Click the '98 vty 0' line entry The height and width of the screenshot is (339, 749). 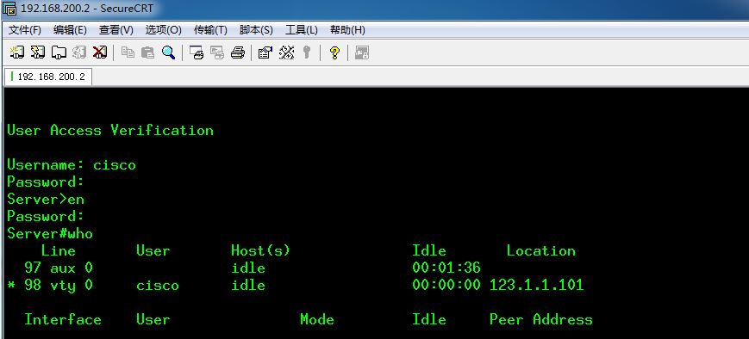click(x=59, y=285)
